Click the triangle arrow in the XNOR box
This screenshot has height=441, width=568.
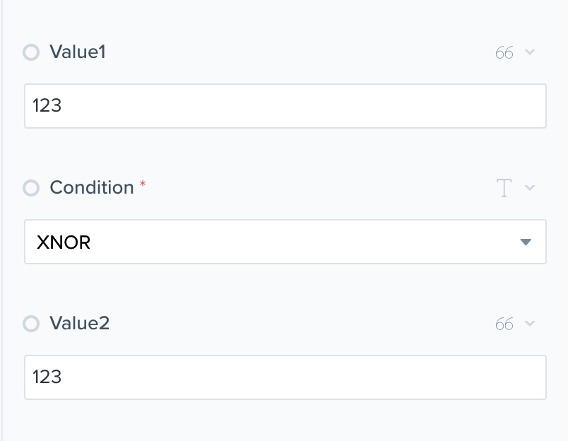click(525, 242)
